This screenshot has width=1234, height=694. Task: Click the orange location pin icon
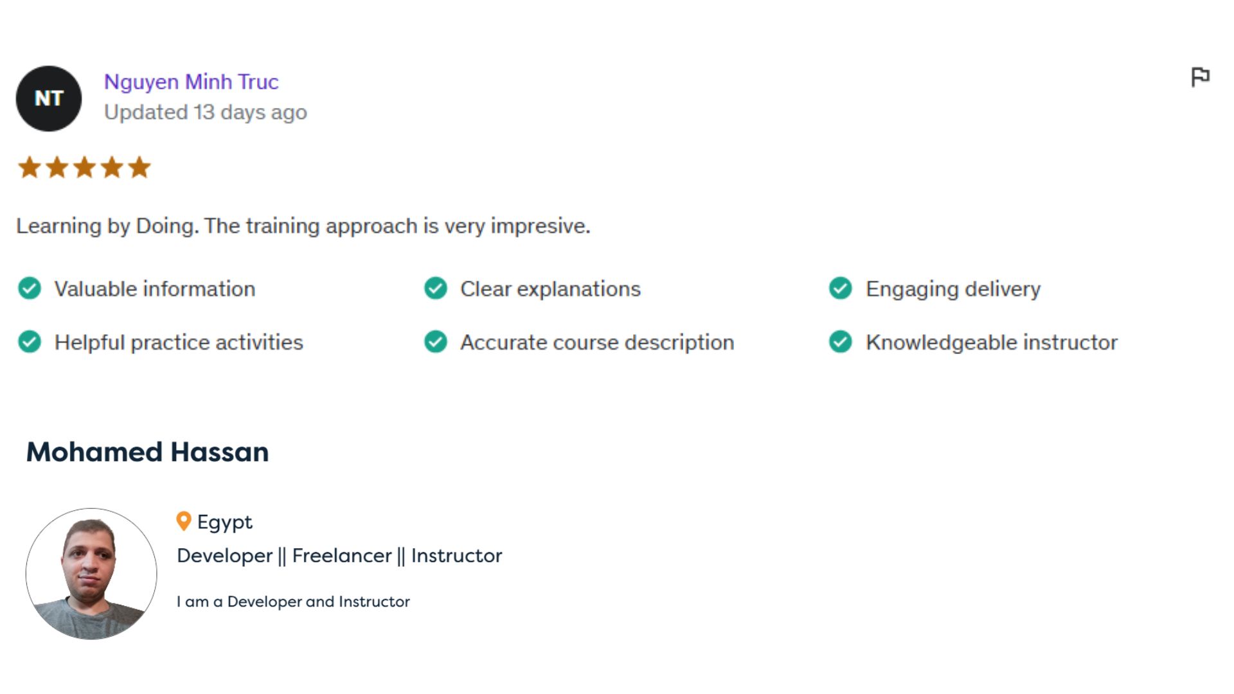[184, 521]
